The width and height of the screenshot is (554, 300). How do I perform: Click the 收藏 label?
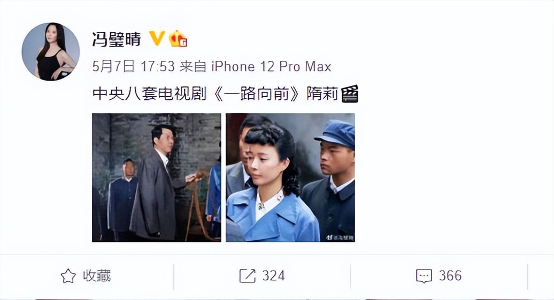[x=97, y=275]
